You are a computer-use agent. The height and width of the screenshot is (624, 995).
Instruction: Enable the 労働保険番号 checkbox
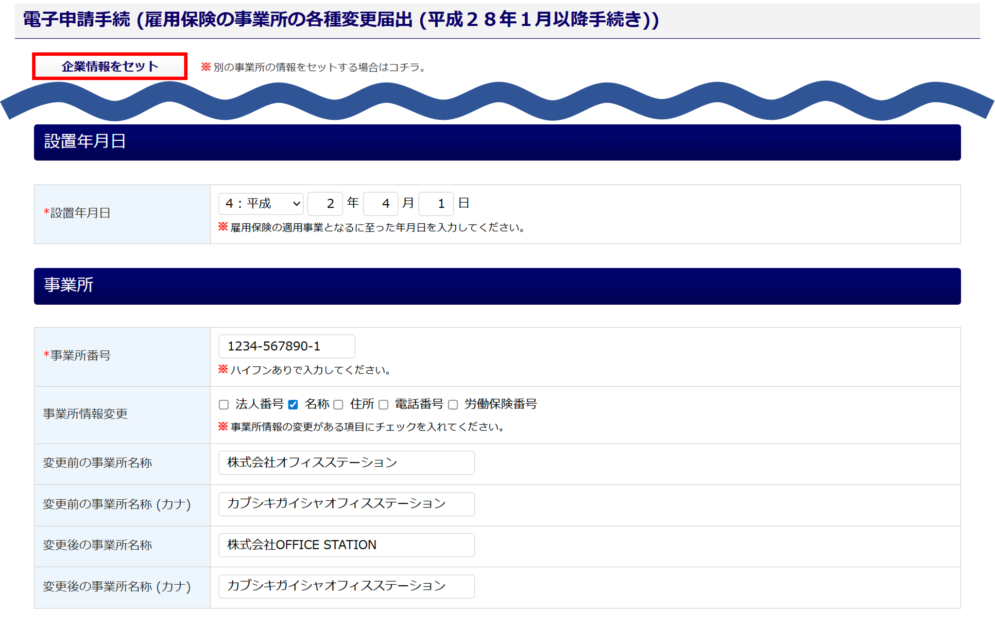[453, 405]
